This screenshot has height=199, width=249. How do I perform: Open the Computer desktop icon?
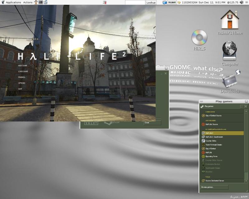click(x=230, y=53)
